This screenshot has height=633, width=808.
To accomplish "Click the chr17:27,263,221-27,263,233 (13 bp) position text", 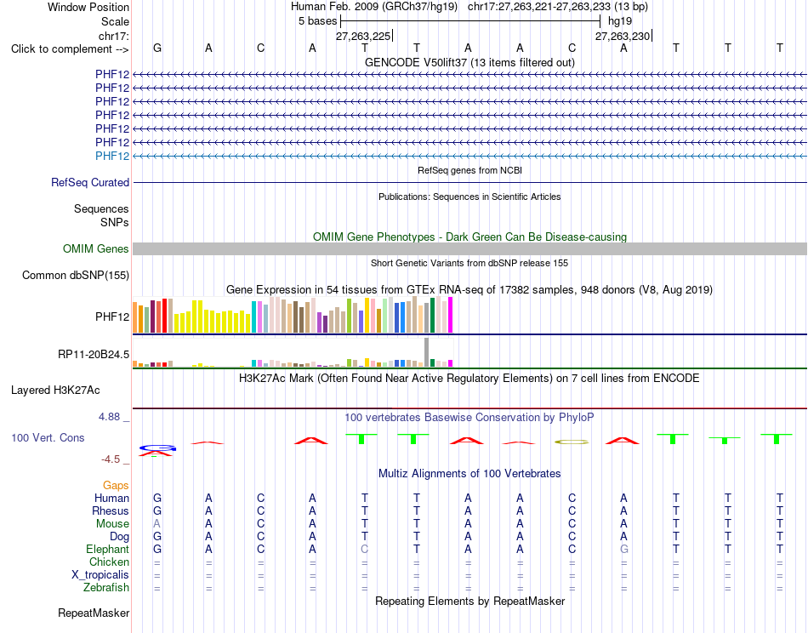I will point(558,7).
